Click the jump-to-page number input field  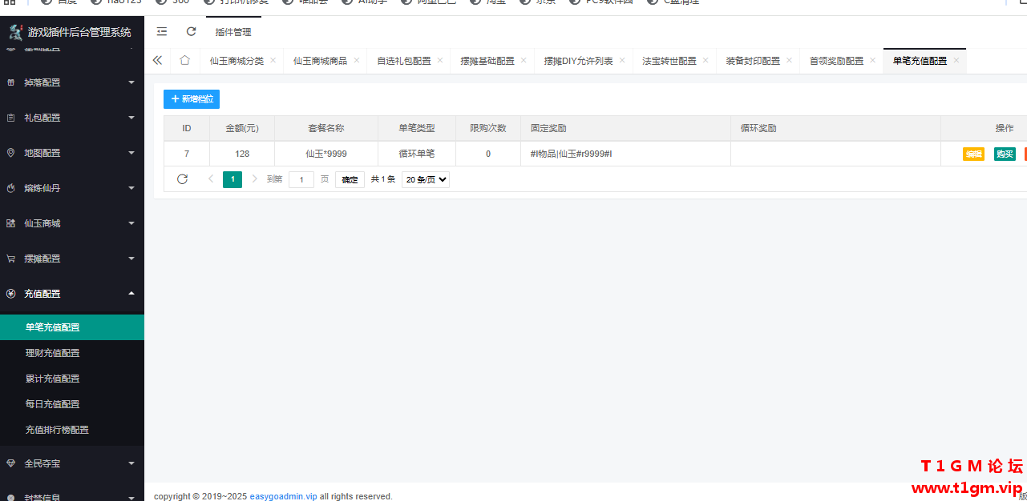pos(301,179)
